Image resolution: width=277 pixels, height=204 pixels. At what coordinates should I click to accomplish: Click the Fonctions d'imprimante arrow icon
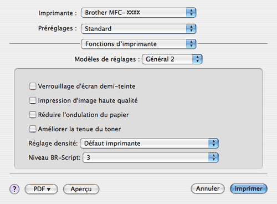pos(191,44)
